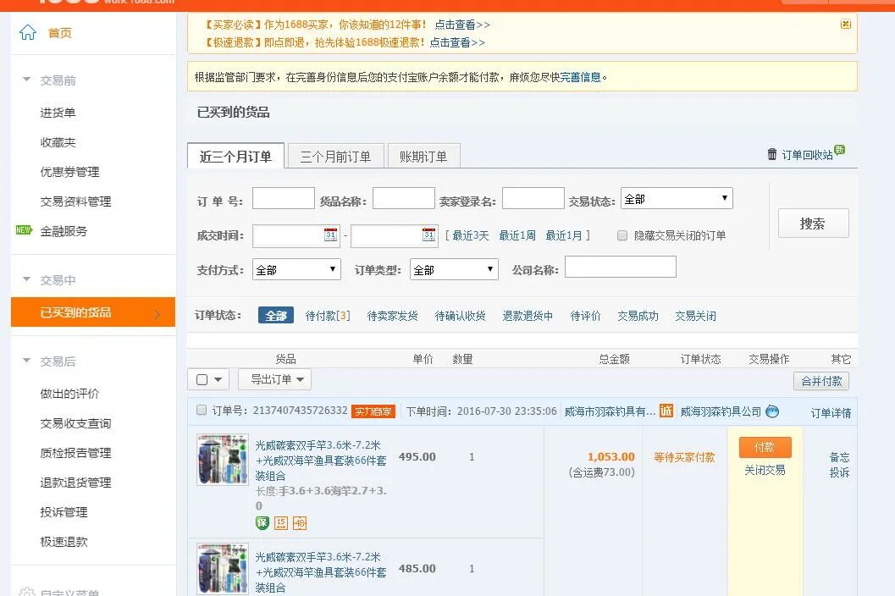This screenshot has height=596, width=895.
Task: Click arrow on 已买到的货品 sidebar item
Action: 157,313
